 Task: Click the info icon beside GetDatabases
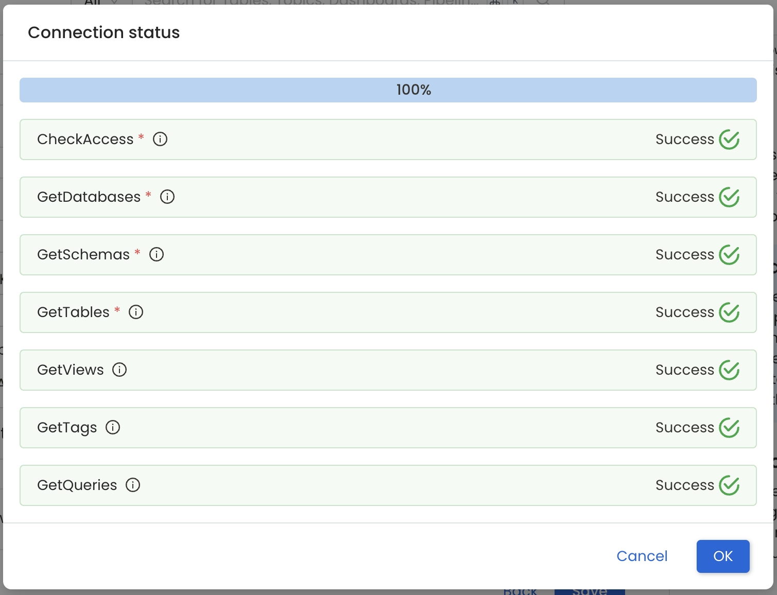point(167,197)
